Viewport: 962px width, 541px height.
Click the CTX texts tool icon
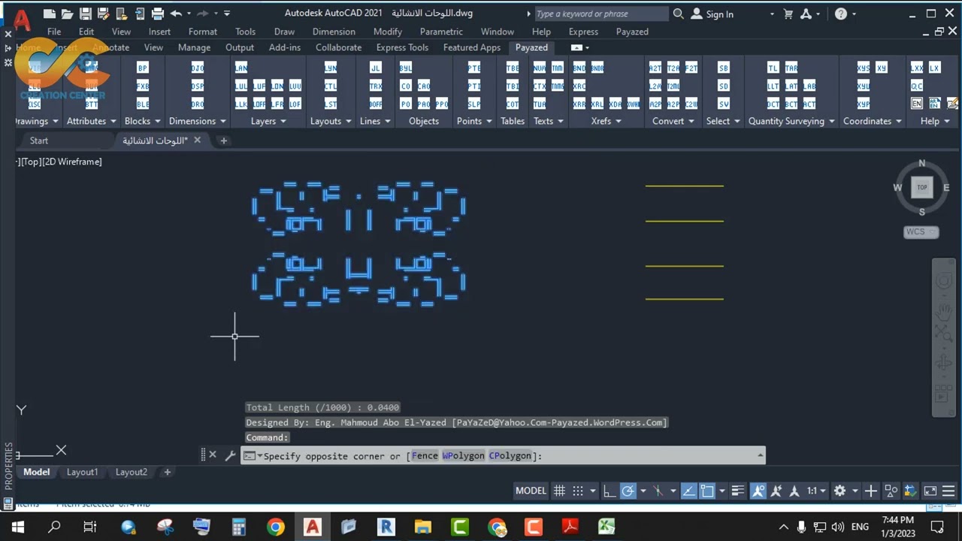(x=540, y=86)
